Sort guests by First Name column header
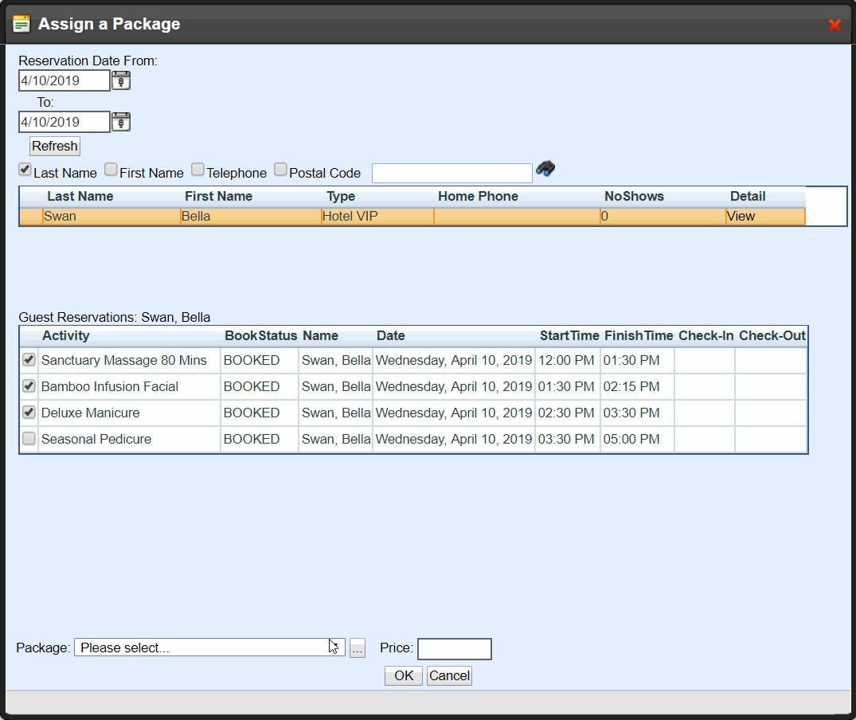The image size is (856, 720). point(218,197)
